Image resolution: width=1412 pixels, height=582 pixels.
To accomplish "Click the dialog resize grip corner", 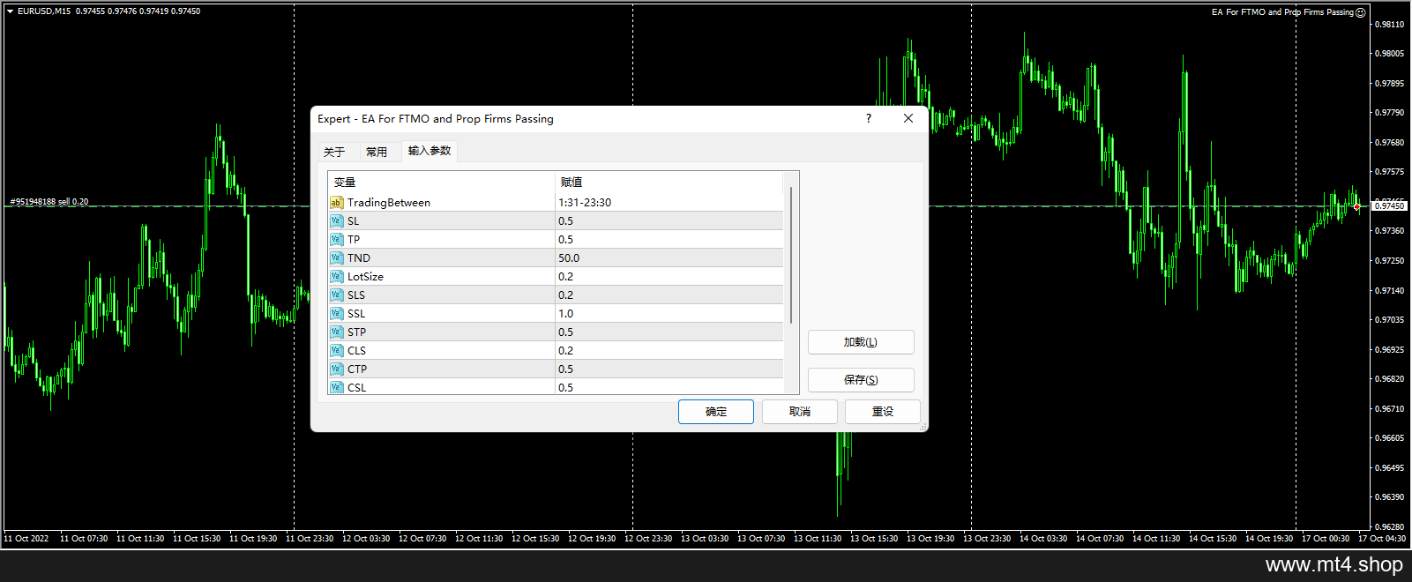I will point(923,427).
